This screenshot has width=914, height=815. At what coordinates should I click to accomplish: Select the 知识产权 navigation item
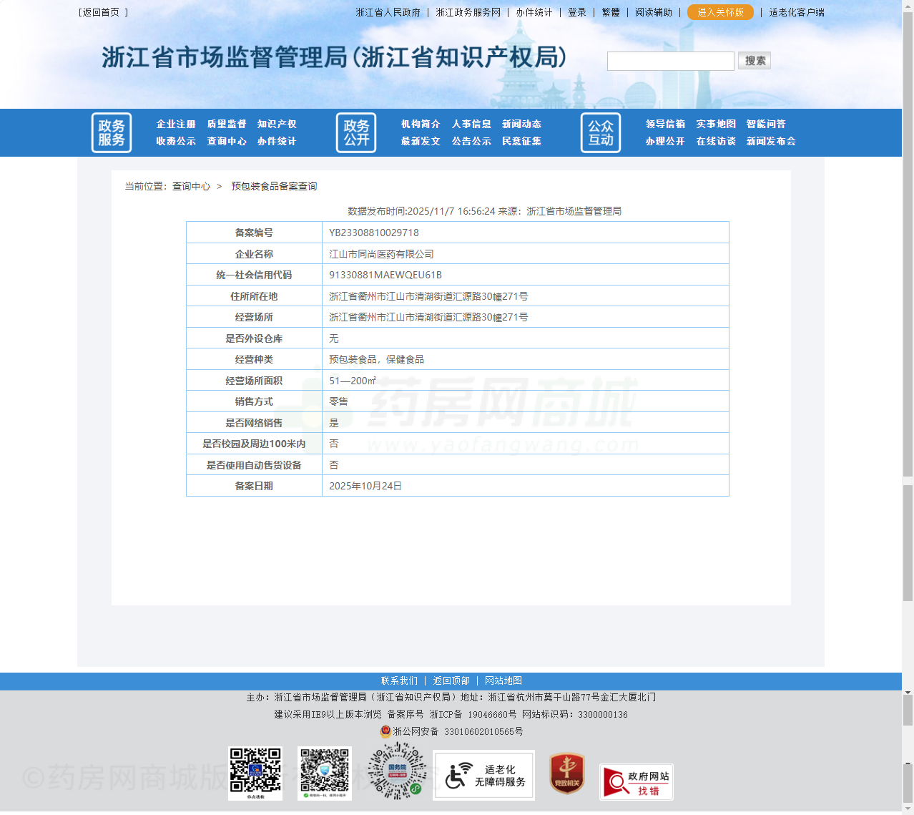click(276, 124)
